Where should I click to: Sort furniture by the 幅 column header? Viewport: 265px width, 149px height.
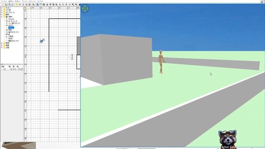pos(10,66)
